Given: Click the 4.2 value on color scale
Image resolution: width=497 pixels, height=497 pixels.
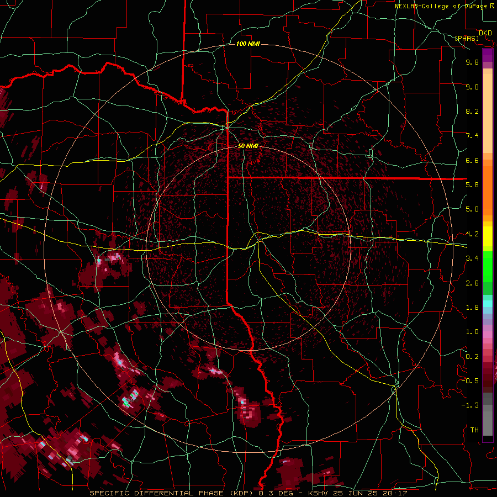Looking at the screenshot, I should point(472,234).
